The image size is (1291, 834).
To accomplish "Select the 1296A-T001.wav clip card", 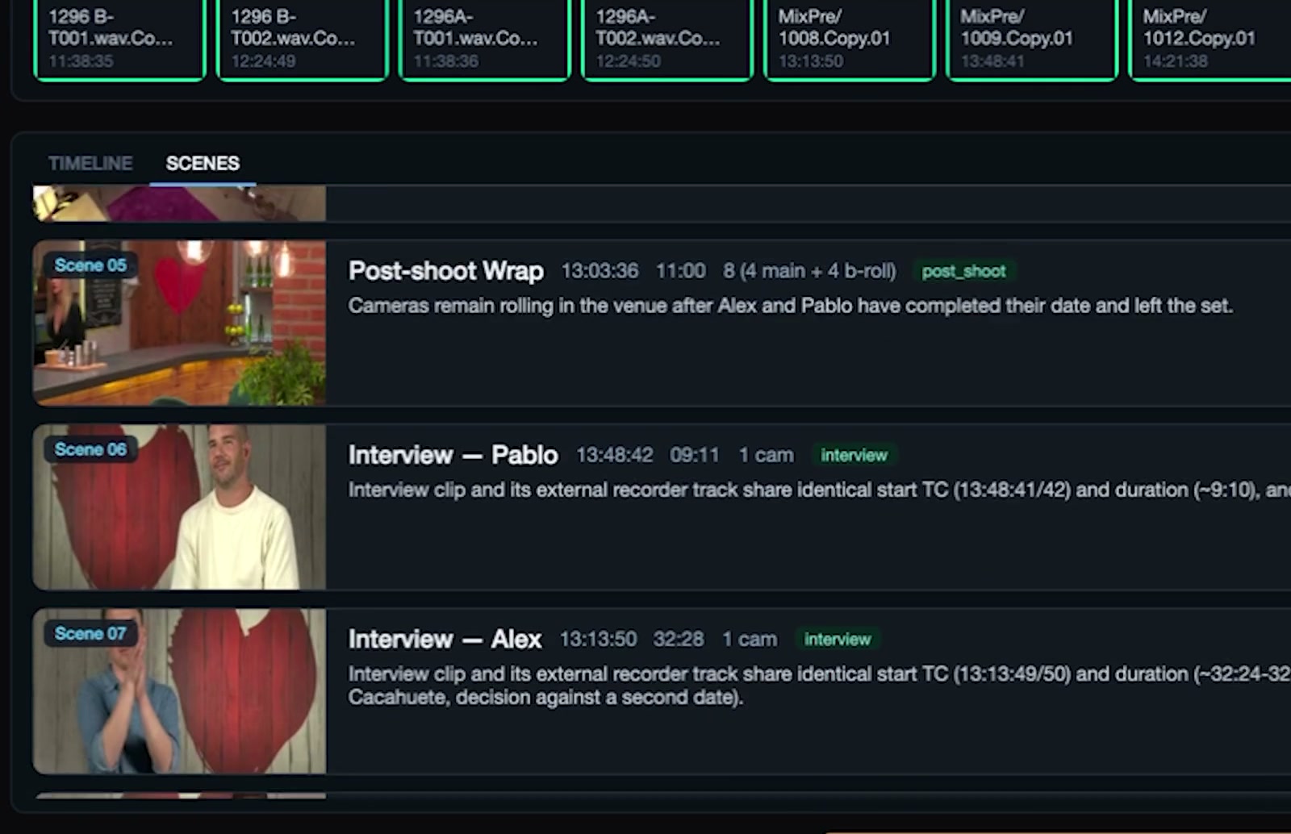I will (x=485, y=40).
